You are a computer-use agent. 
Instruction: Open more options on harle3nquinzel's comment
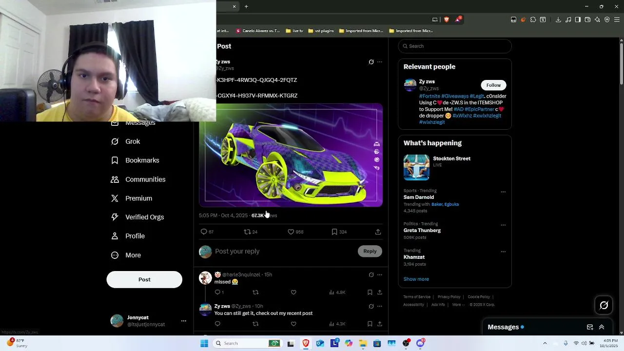(x=380, y=275)
